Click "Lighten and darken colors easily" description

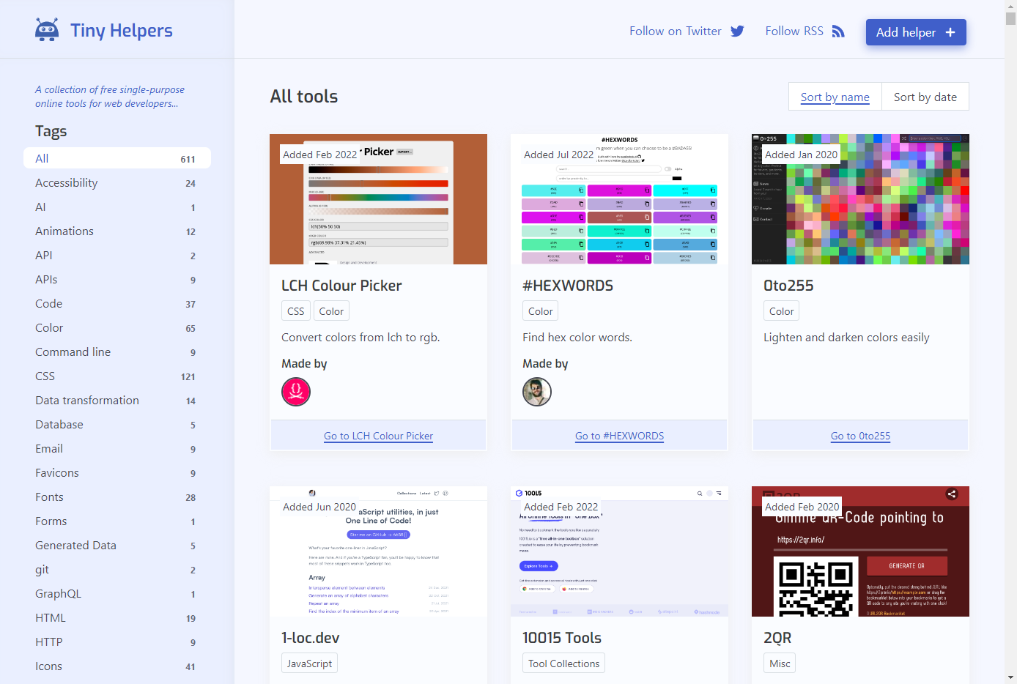pyautogui.click(x=846, y=338)
